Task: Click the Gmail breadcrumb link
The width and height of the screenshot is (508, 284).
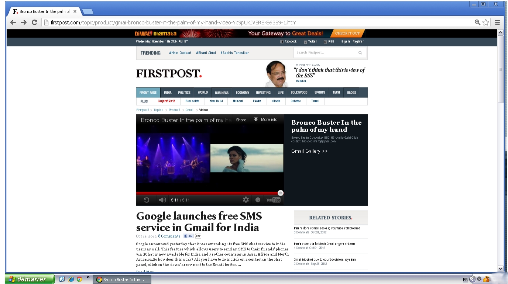Action: [189, 110]
